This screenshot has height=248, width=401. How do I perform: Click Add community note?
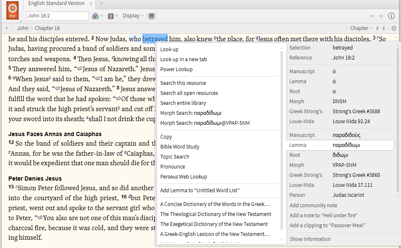pos(313,206)
